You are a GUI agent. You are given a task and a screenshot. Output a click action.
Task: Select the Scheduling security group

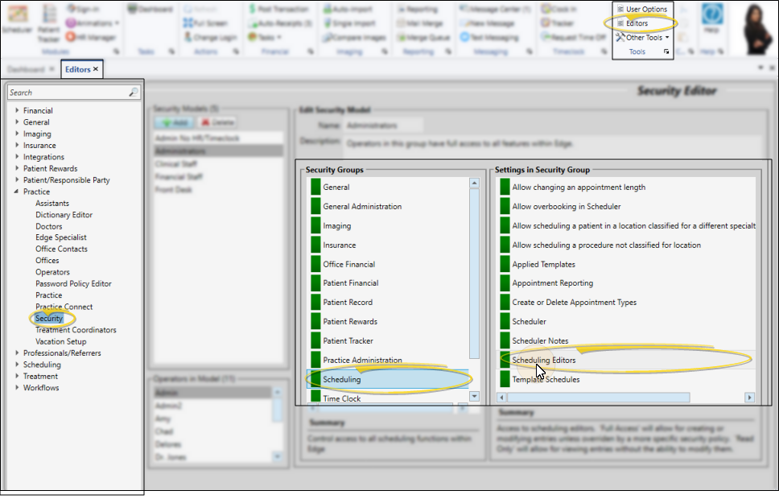pos(342,380)
